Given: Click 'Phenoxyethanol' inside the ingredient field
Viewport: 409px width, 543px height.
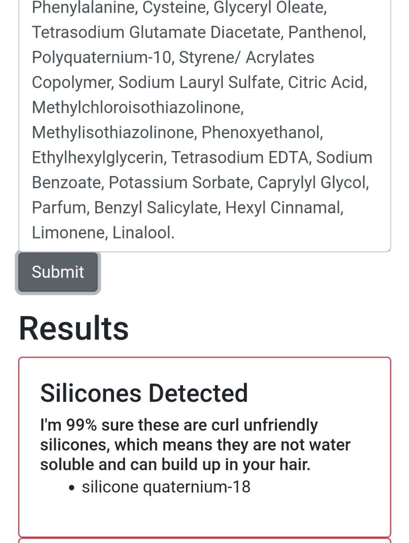Looking at the screenshot, I should click(x=261, y=132).
